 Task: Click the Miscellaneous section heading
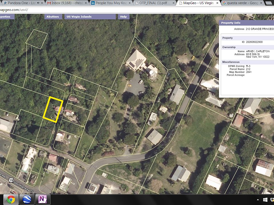pos(231,62)
